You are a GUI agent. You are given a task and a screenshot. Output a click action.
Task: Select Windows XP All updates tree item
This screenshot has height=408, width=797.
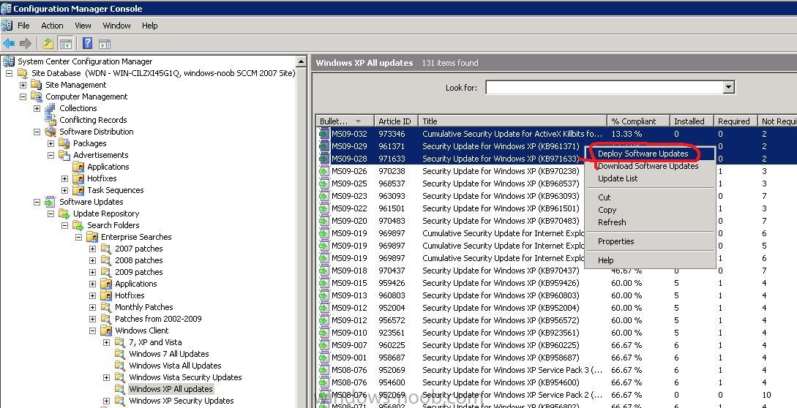pos(171,389)
